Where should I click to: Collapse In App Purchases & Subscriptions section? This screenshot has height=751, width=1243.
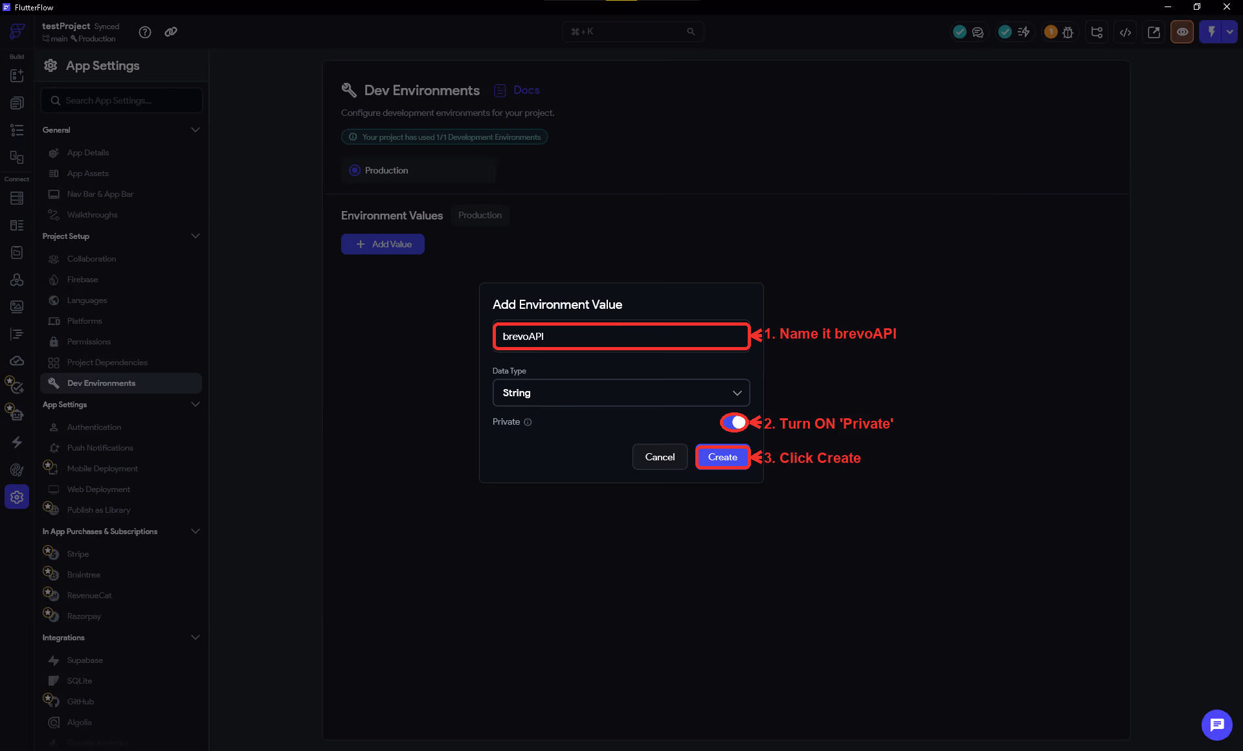pyautogui.click(x=196, y=532)
